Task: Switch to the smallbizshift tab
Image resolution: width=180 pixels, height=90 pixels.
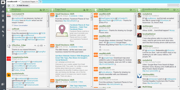Action: click(x=12, y=1)
